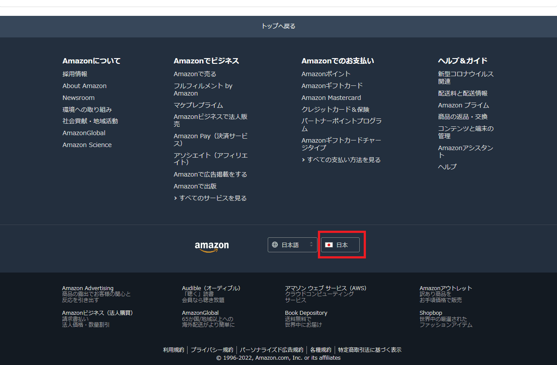557x365 pixels.
Task: Open Amazon Mastercard link
Action: pos(331,98)
